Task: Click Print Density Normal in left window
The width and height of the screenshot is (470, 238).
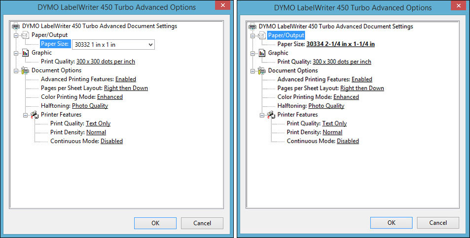Action: [96, 132]
